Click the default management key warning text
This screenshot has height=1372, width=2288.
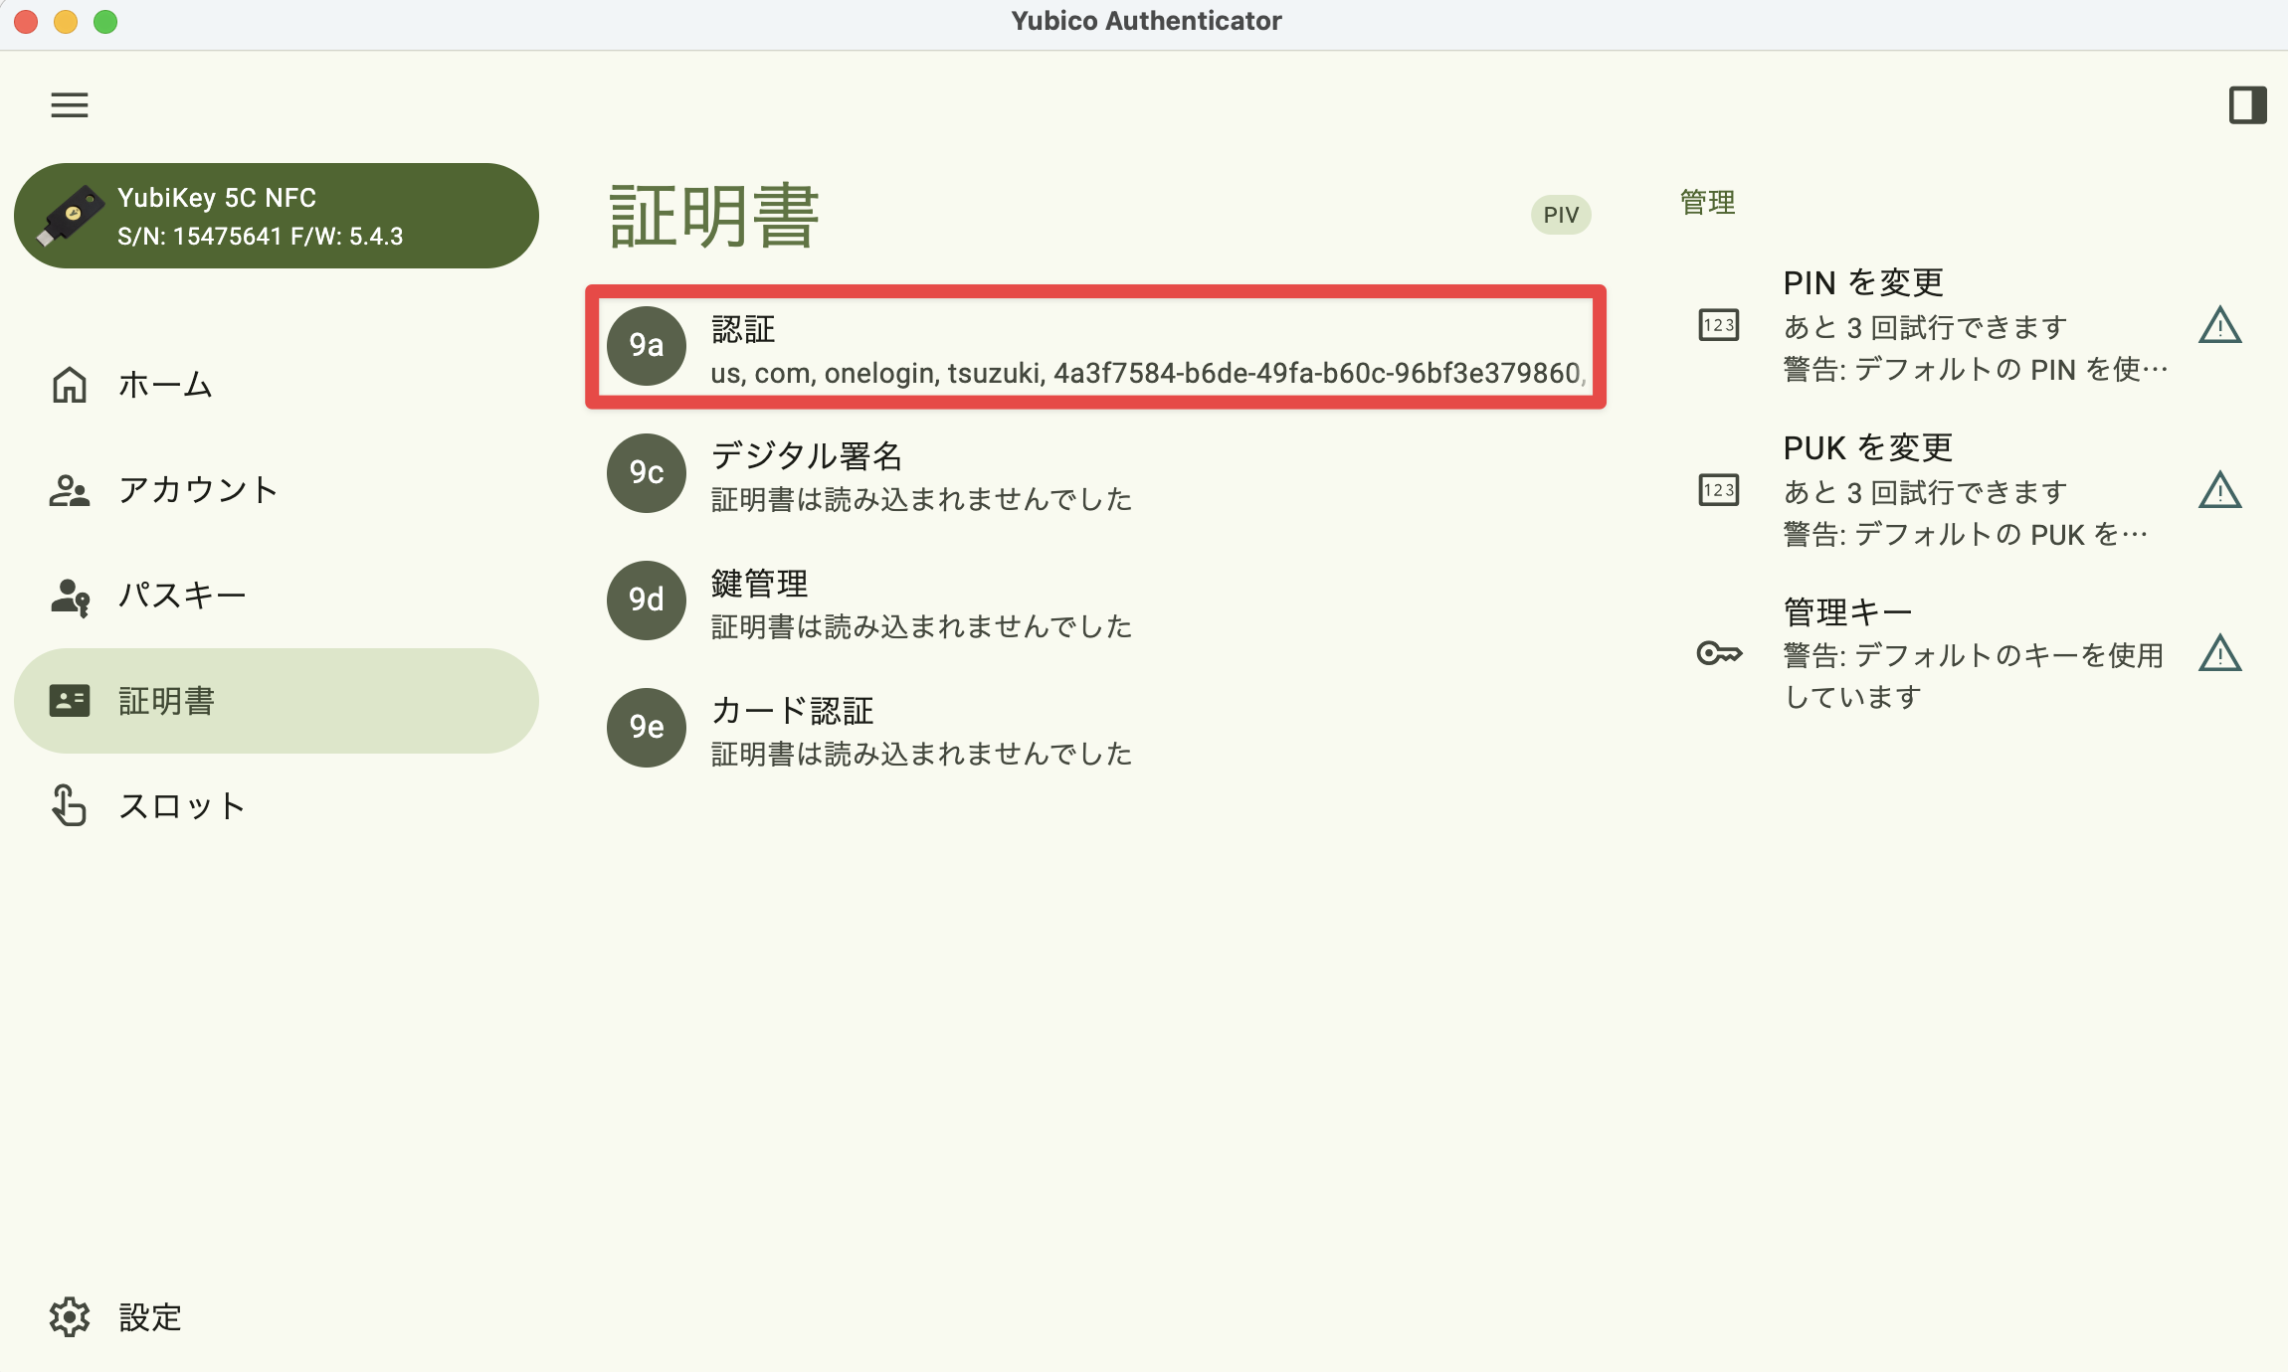click(x=1974, y=675)
